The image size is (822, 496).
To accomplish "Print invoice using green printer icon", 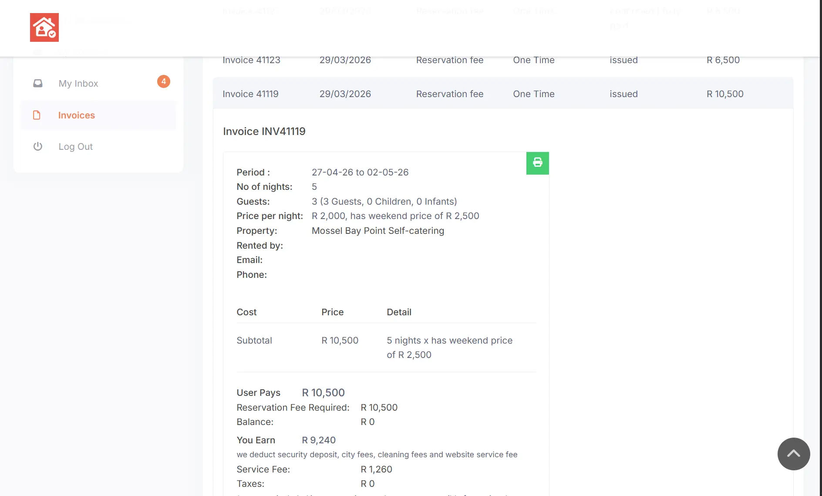I will [537, 163].
